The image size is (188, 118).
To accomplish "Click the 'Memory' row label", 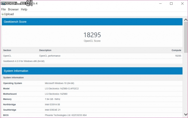I will click(7, 99).
